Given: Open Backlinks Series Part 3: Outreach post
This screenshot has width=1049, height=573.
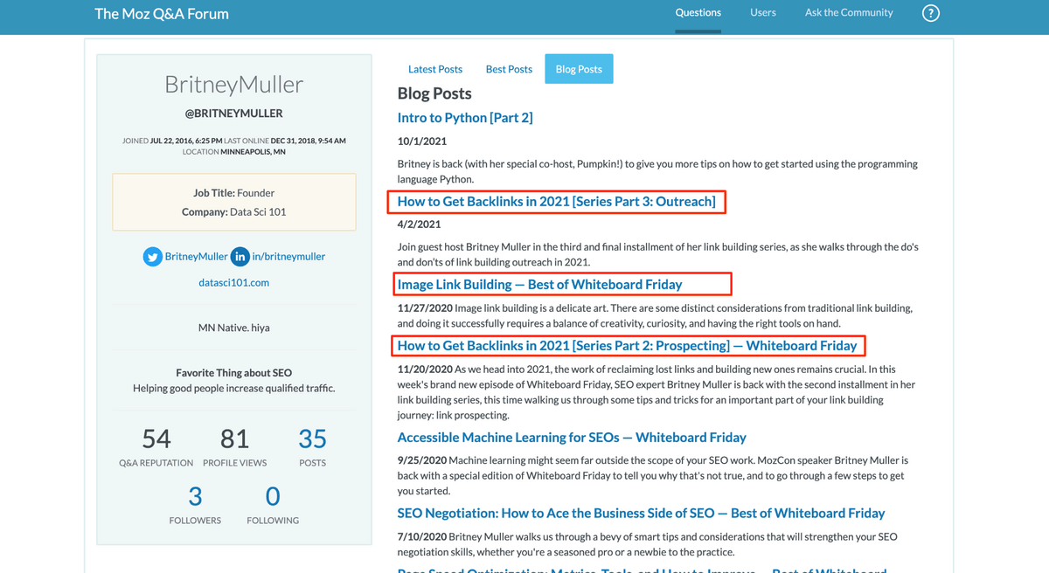Looking at the screenshot, I should tap(556, 202).
